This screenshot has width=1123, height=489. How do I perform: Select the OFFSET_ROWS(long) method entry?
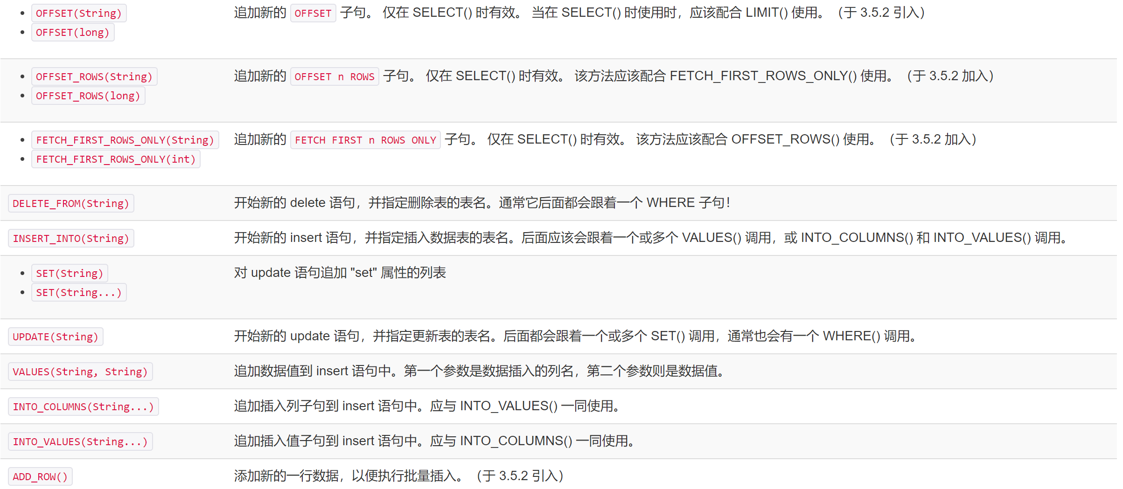pyautogui.click(x=88, y=96)
